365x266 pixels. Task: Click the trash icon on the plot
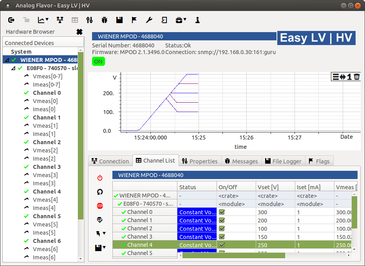tap(357, 77)
